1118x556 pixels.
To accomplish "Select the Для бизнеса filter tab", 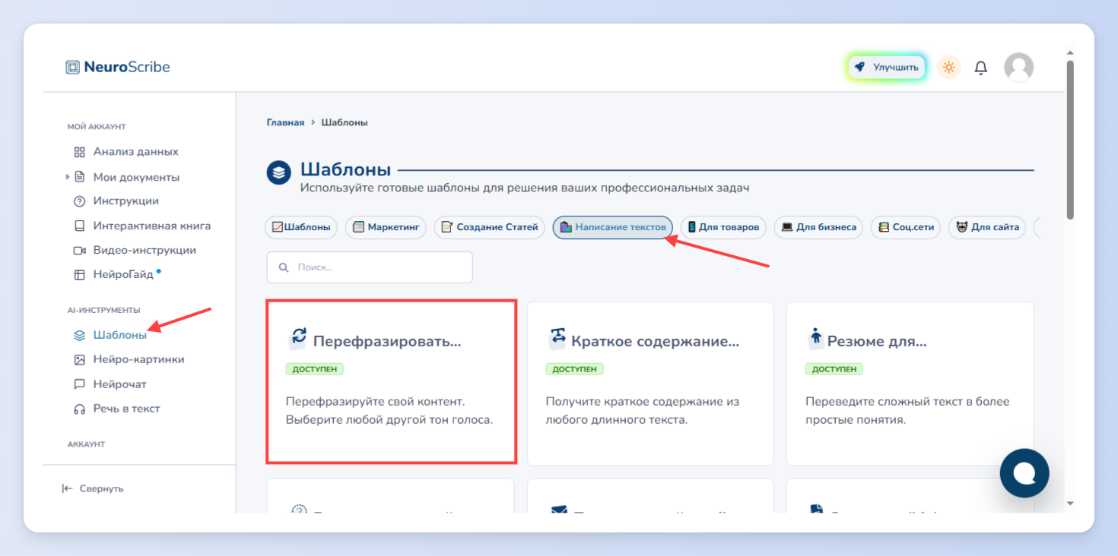I will (x=818, y=227).
